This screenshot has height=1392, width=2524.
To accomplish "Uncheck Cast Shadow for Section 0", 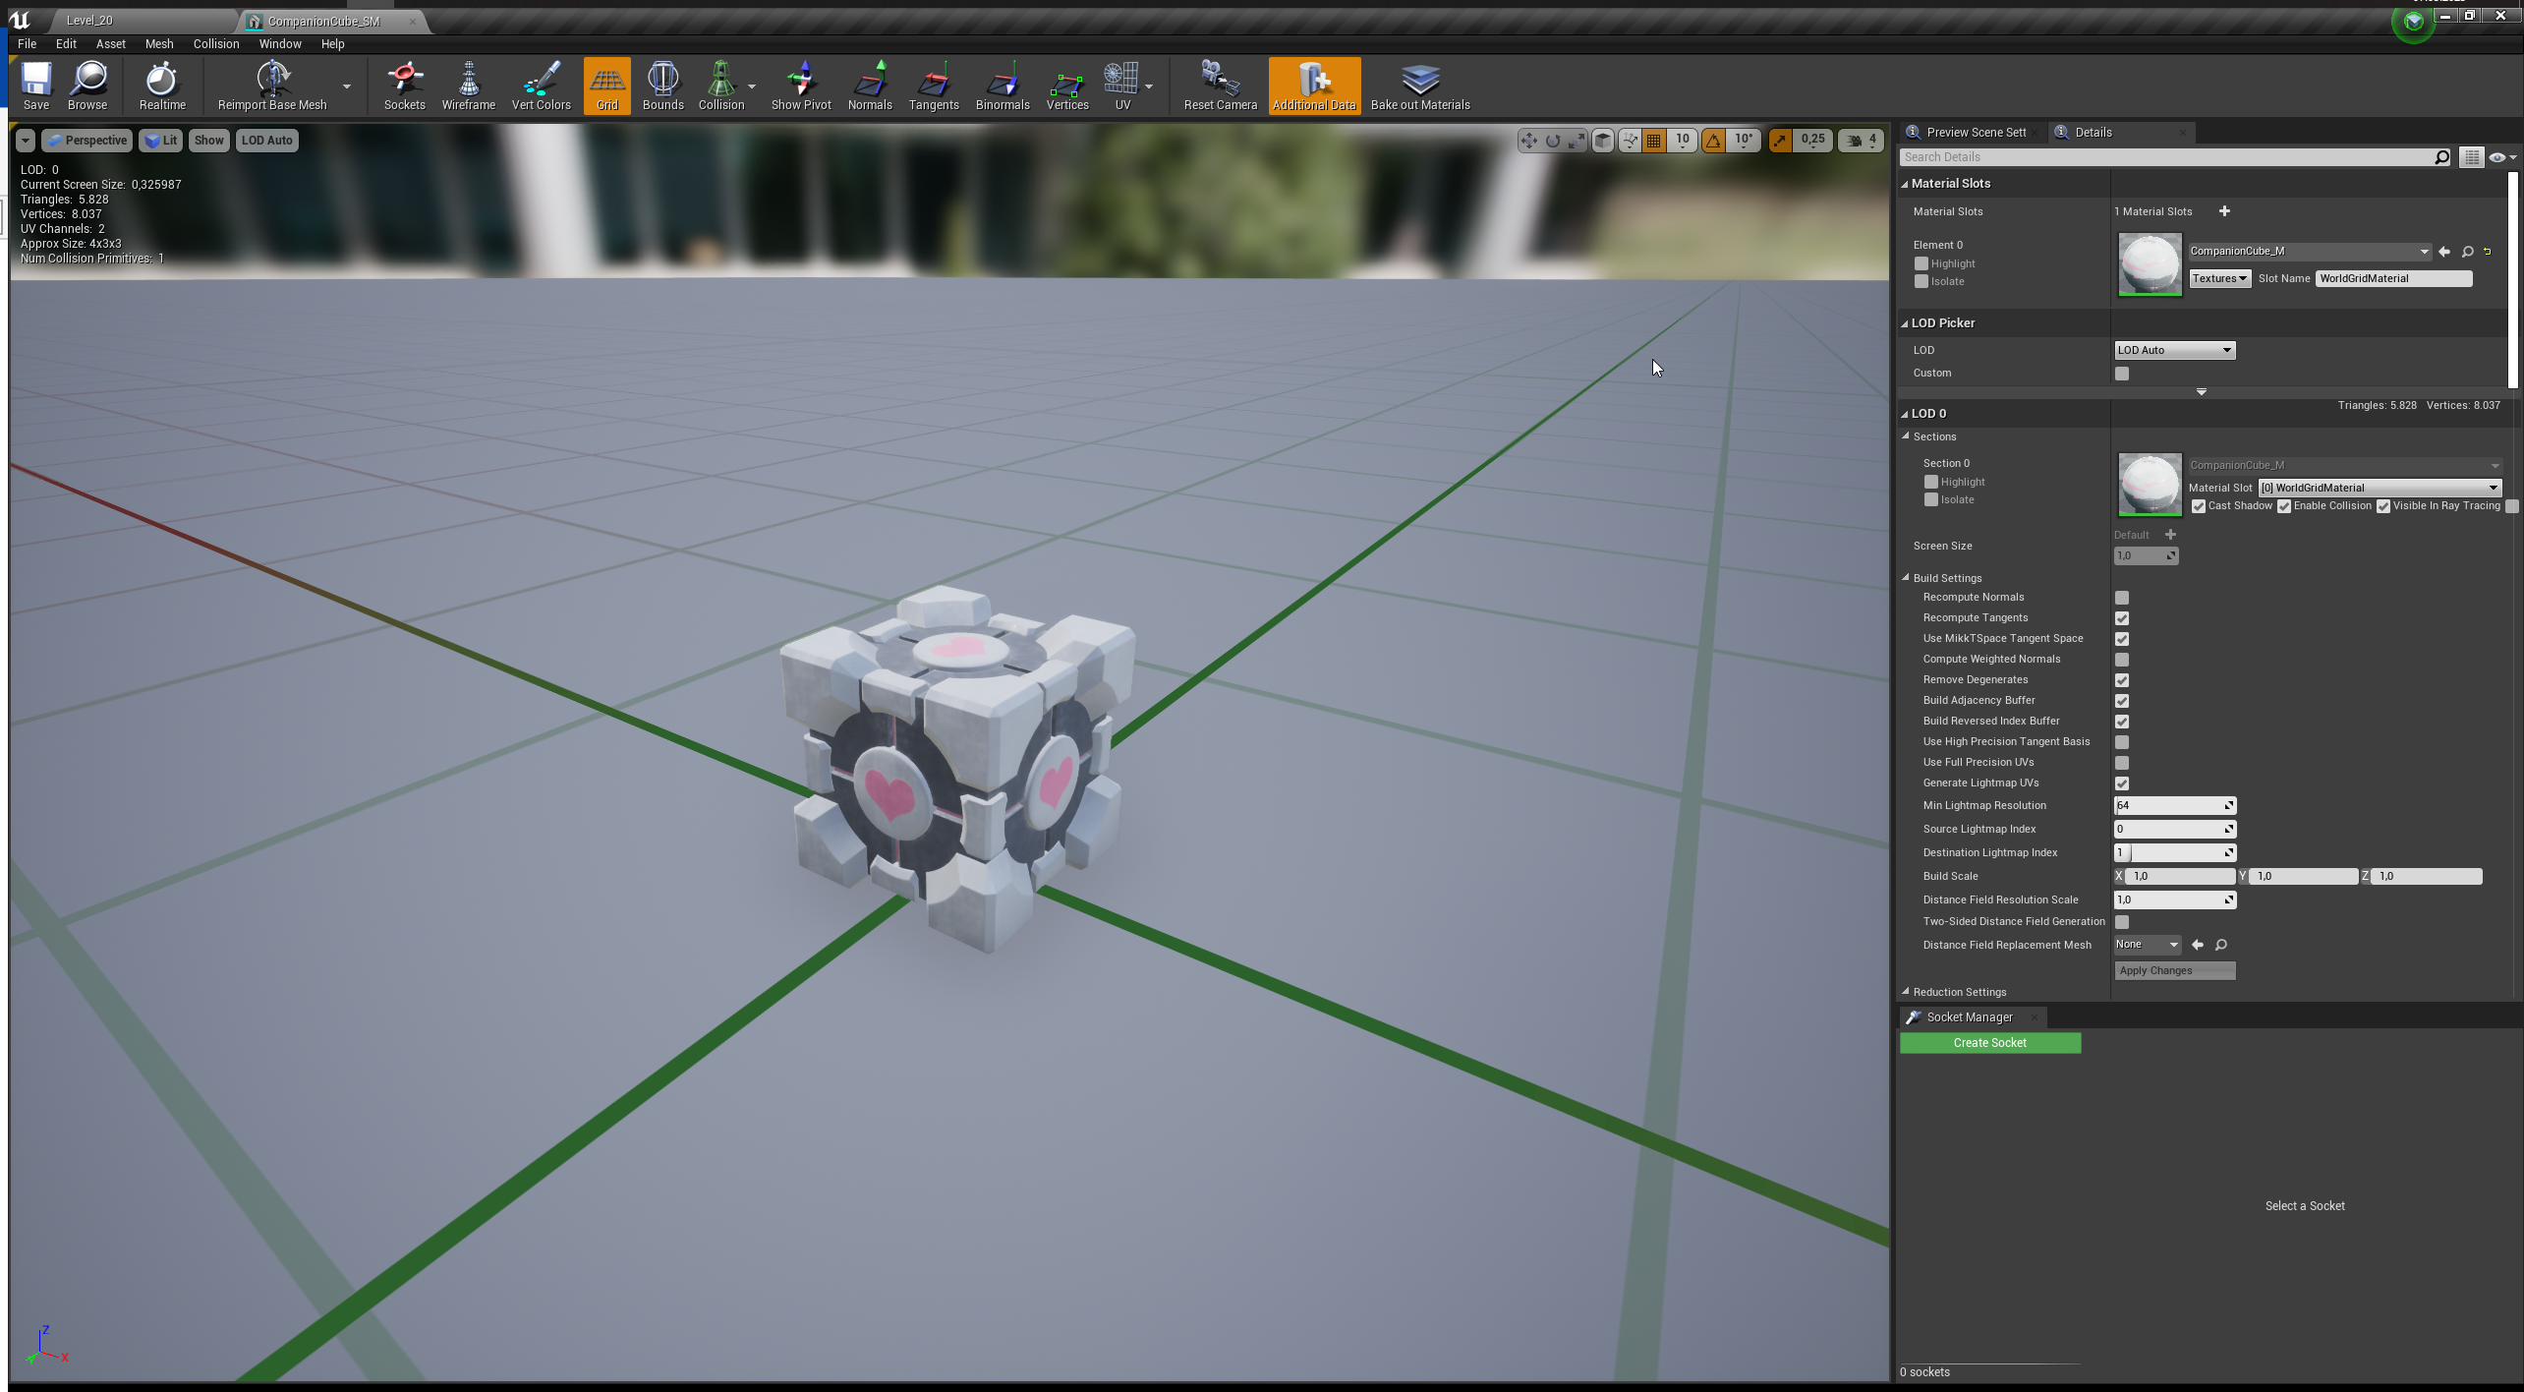I will (x=2199, y=506).
